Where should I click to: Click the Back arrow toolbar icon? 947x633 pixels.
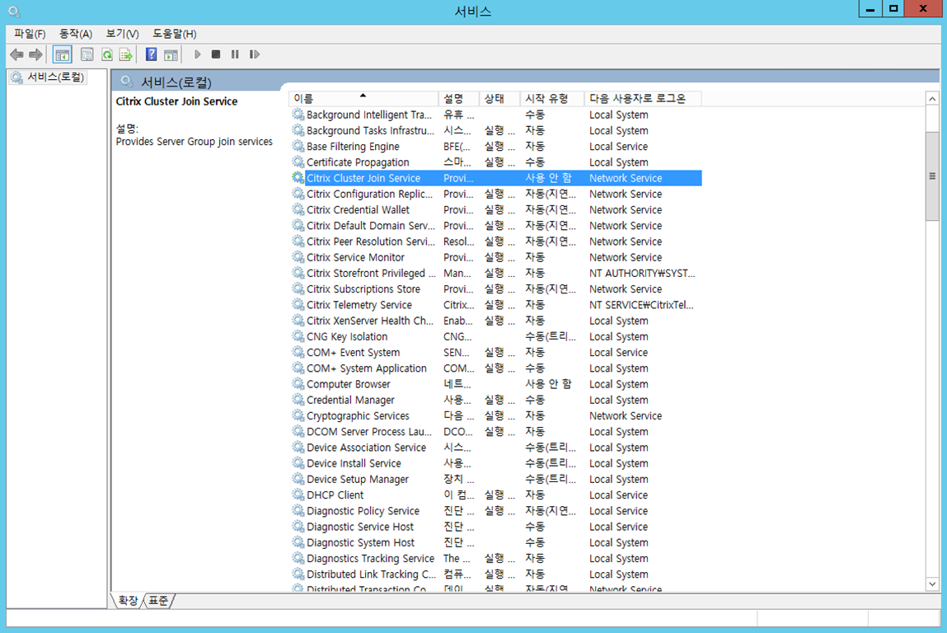coord(17,55)
